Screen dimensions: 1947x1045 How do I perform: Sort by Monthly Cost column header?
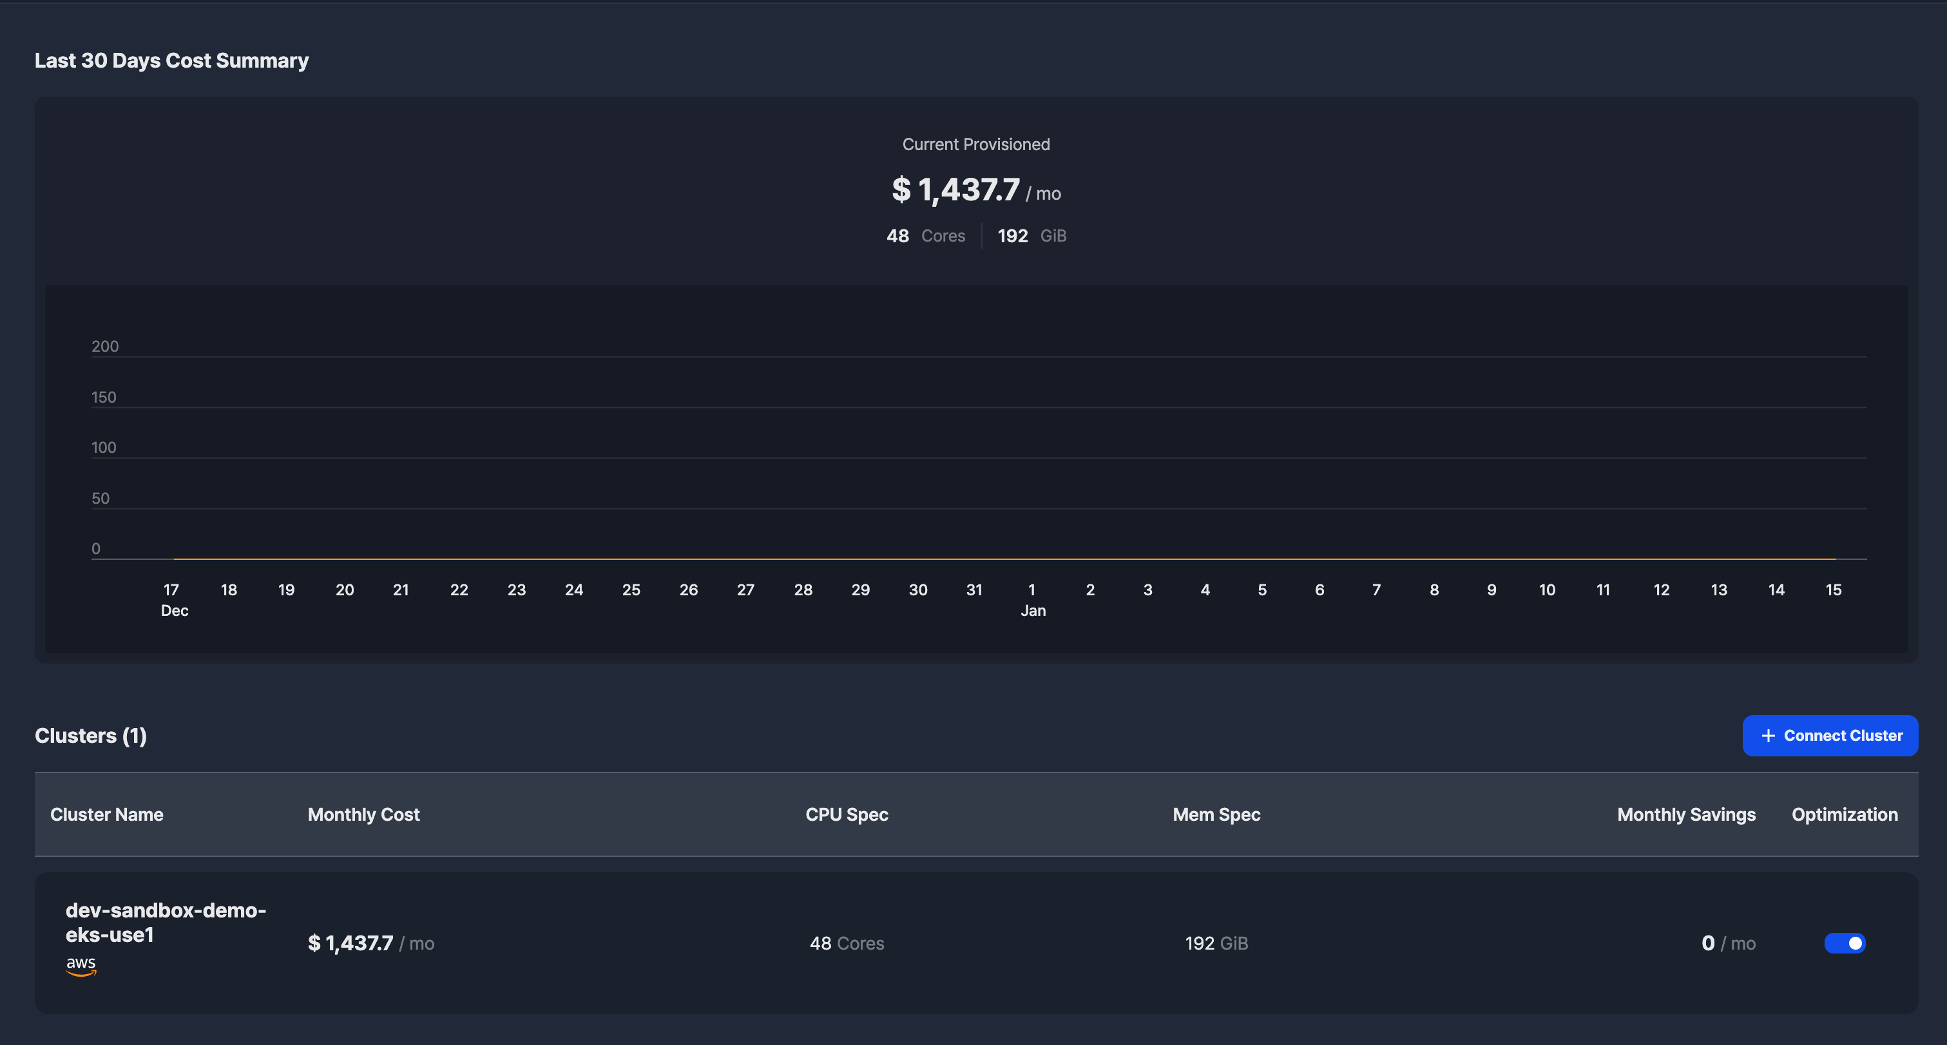click(363, 814)
